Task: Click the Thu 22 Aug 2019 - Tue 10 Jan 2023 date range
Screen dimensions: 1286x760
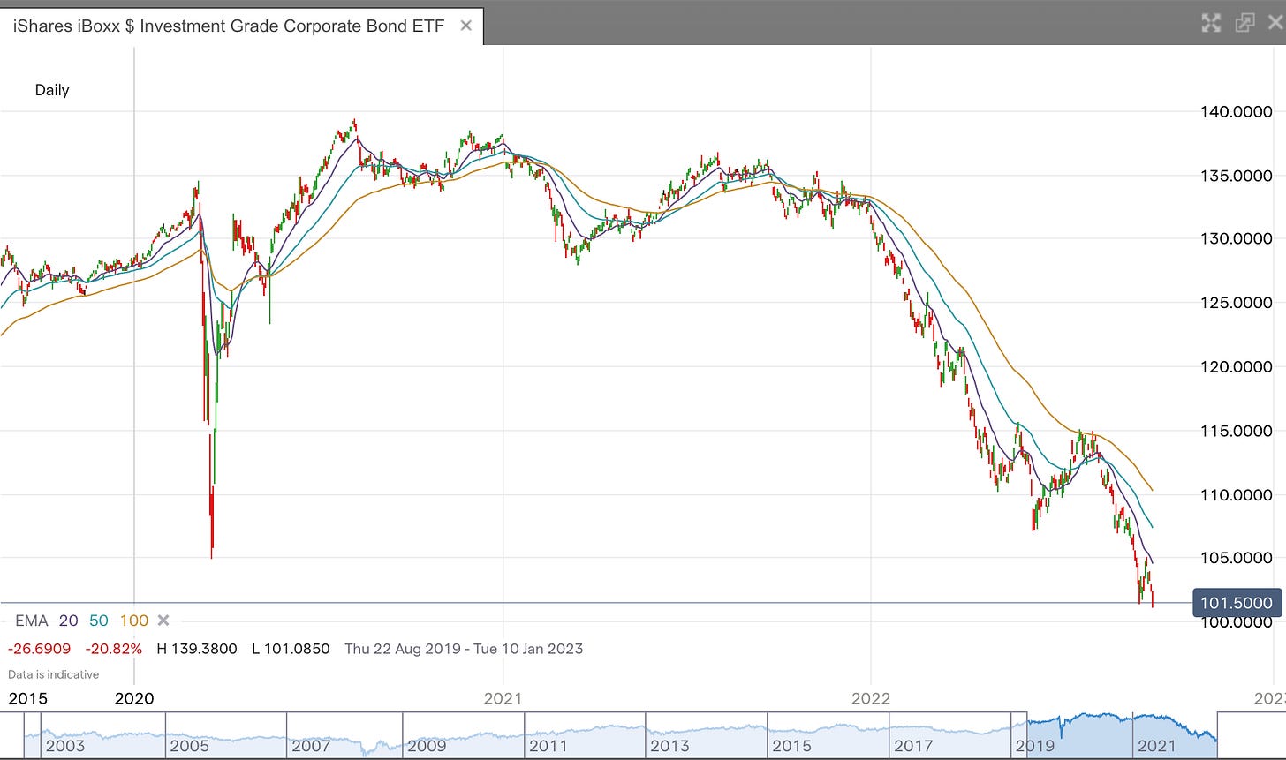Action: [x=464, y=649]
